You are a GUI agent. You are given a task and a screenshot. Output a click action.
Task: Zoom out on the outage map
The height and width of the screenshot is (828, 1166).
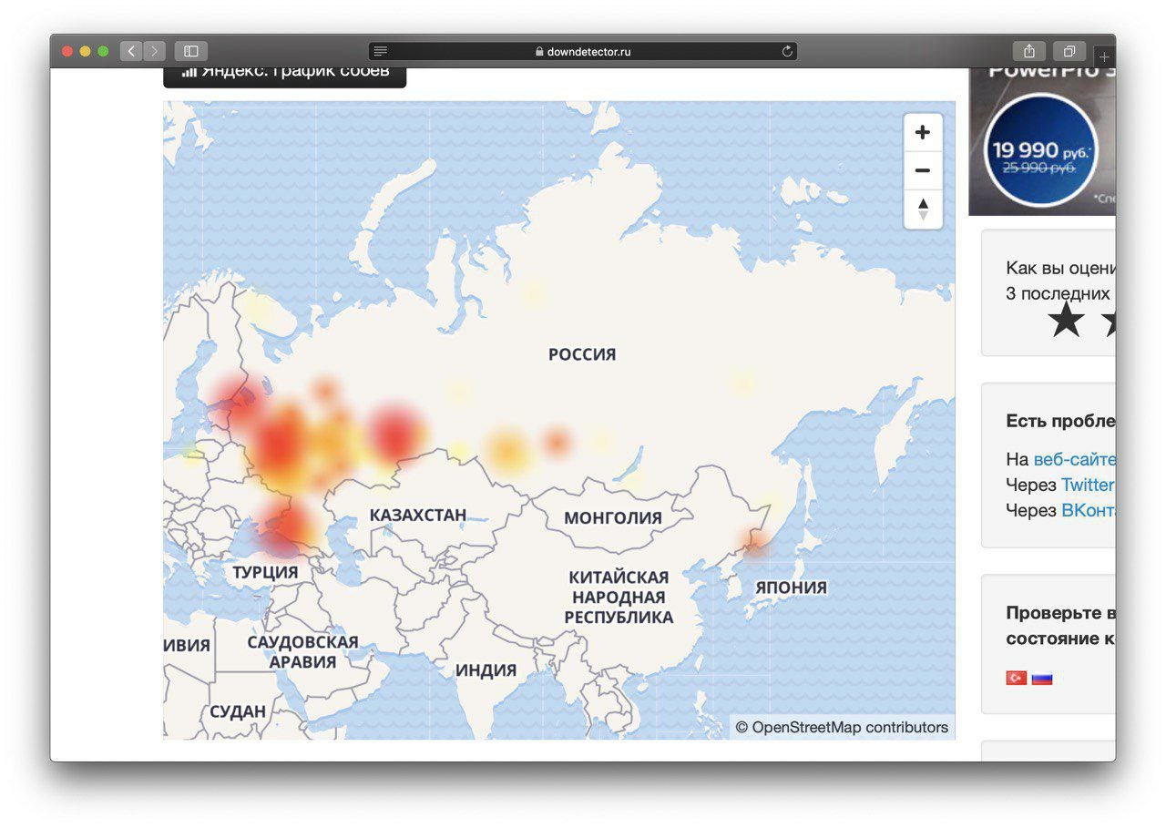923,170
